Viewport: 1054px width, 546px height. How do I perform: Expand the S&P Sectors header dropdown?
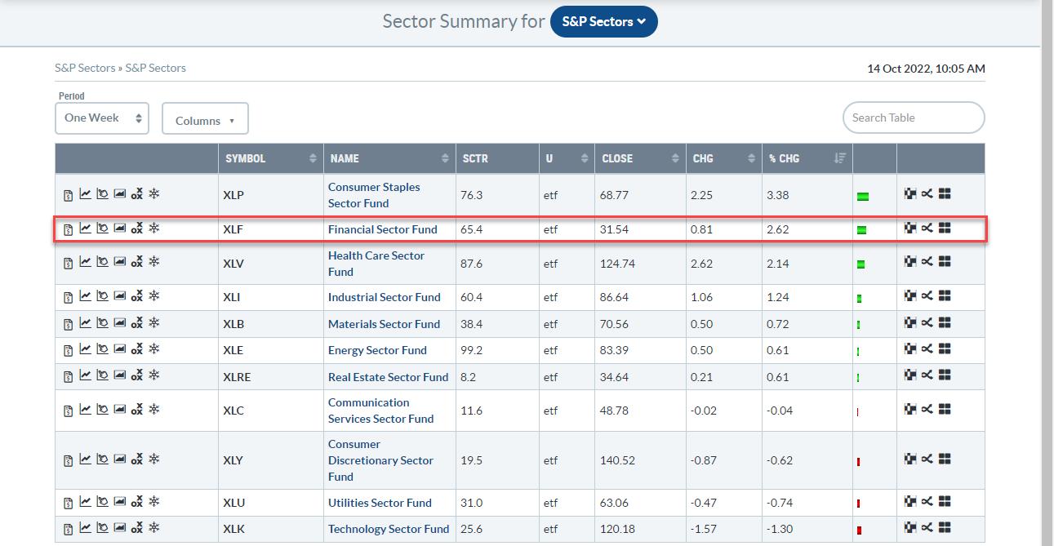pyautogui.click(x=603, y=22)
